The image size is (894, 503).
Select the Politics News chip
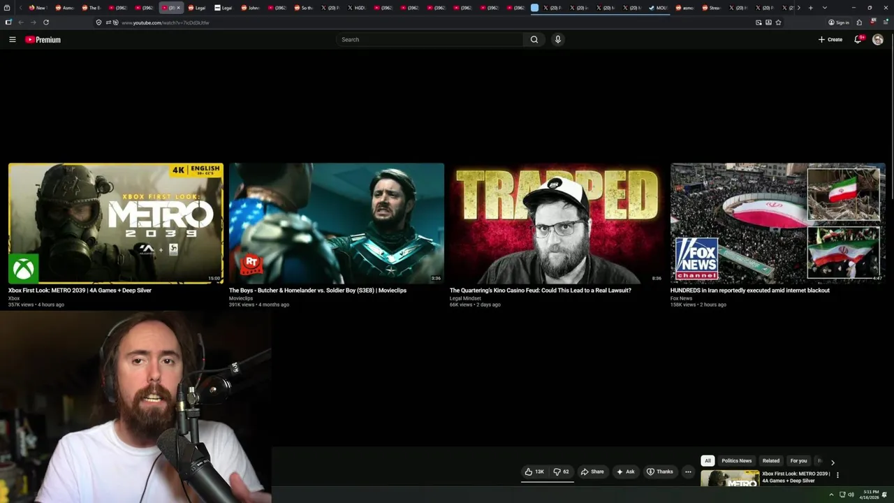[x=736, y=461]
